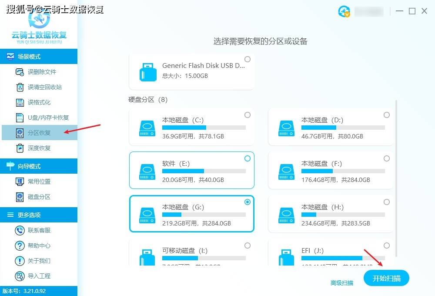The height and width of the screenshot is (296, 435).
Task: Start scanning with 开始扫描 button
Action: coord(386,278)
